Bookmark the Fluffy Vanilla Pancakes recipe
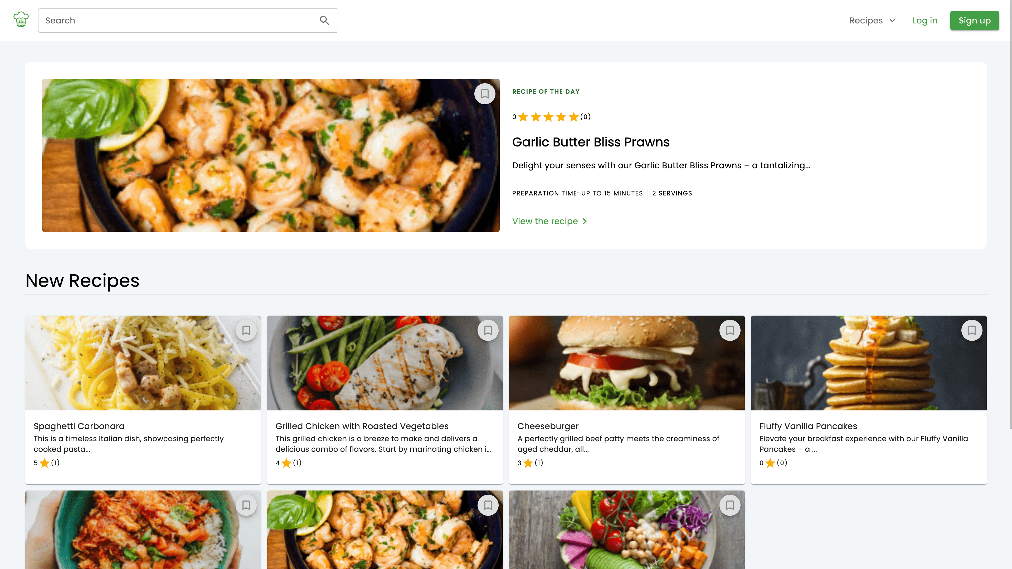The height and width of the screenshot is (569, 1012). pyautogui.click(x=971, y=330)
